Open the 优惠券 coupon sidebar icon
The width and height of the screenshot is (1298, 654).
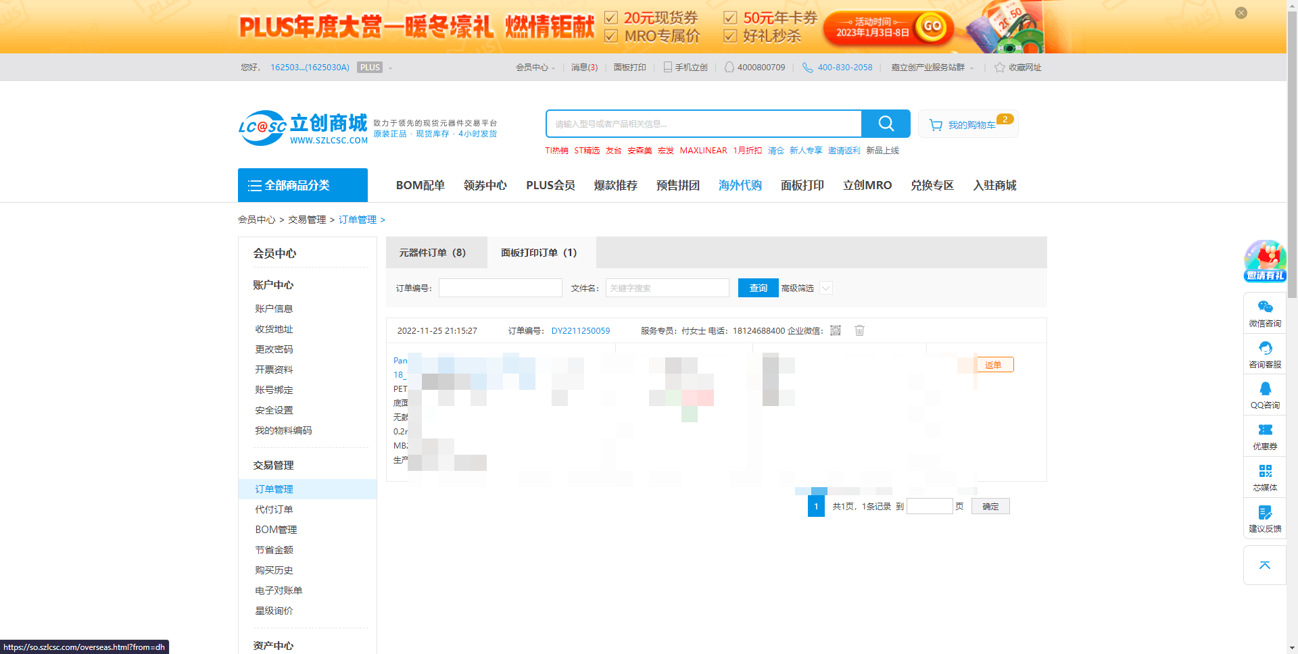pyautogui.click(x=1265, y=436)
